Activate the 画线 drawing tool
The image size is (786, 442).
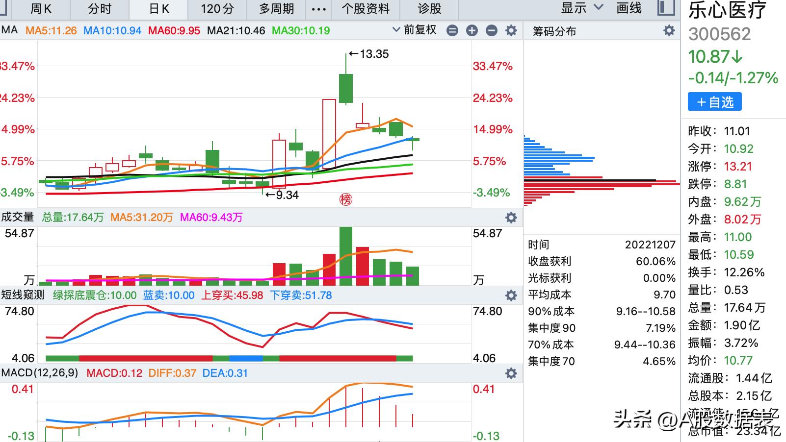(629, 9)
